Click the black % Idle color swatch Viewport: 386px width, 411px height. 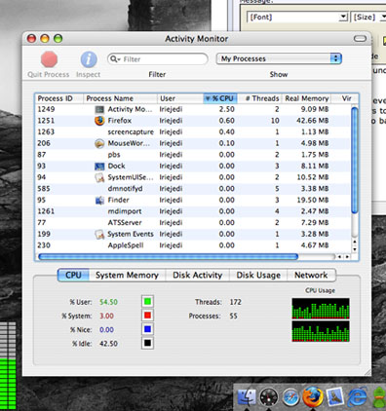pyautogui.click(x=147, y=344)
